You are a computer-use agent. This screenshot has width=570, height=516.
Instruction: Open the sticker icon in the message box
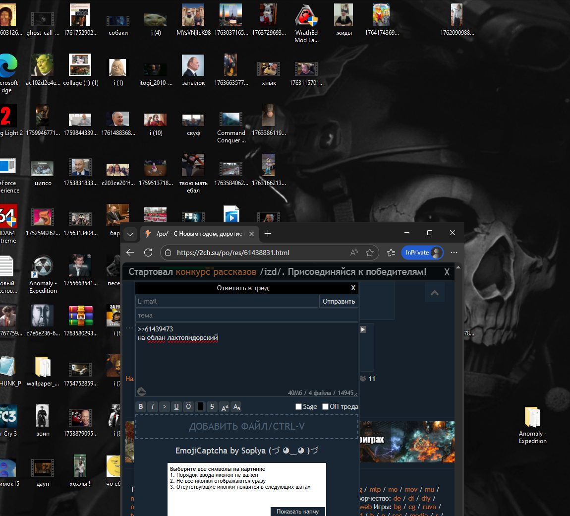tap(142, 391)
